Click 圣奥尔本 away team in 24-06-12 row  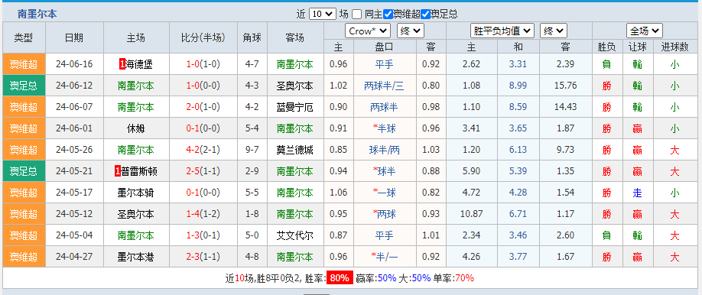tap(295, 86)
